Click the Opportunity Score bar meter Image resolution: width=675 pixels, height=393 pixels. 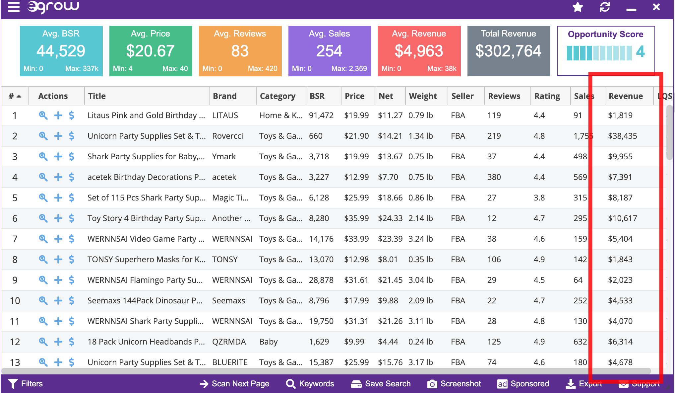(x=599, y=53)
